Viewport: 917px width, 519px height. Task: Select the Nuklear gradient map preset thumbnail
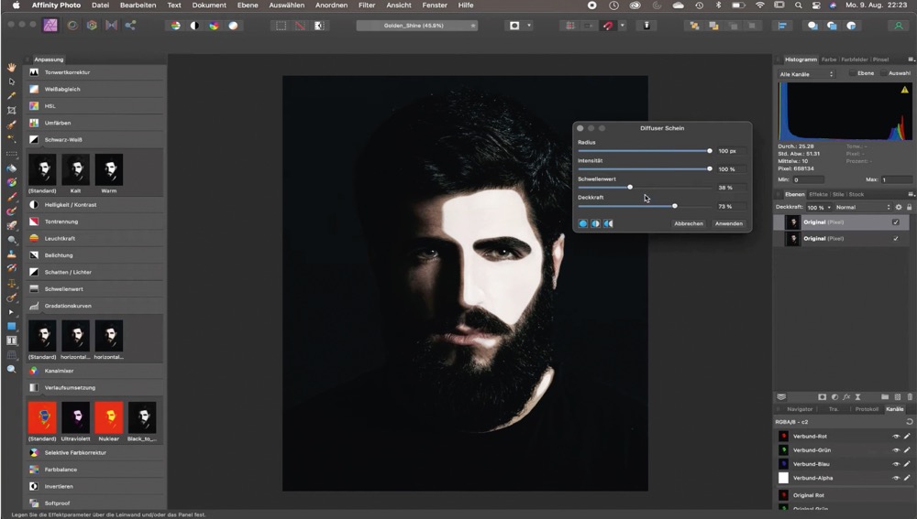point(109,418)
